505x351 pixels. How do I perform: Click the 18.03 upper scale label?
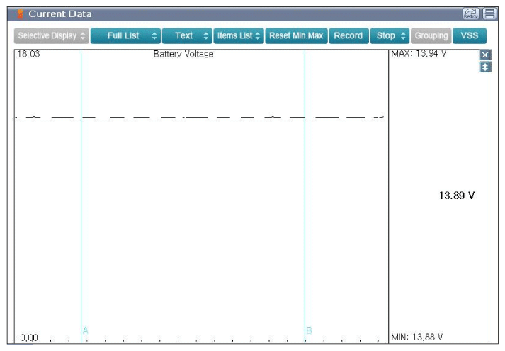28,54
